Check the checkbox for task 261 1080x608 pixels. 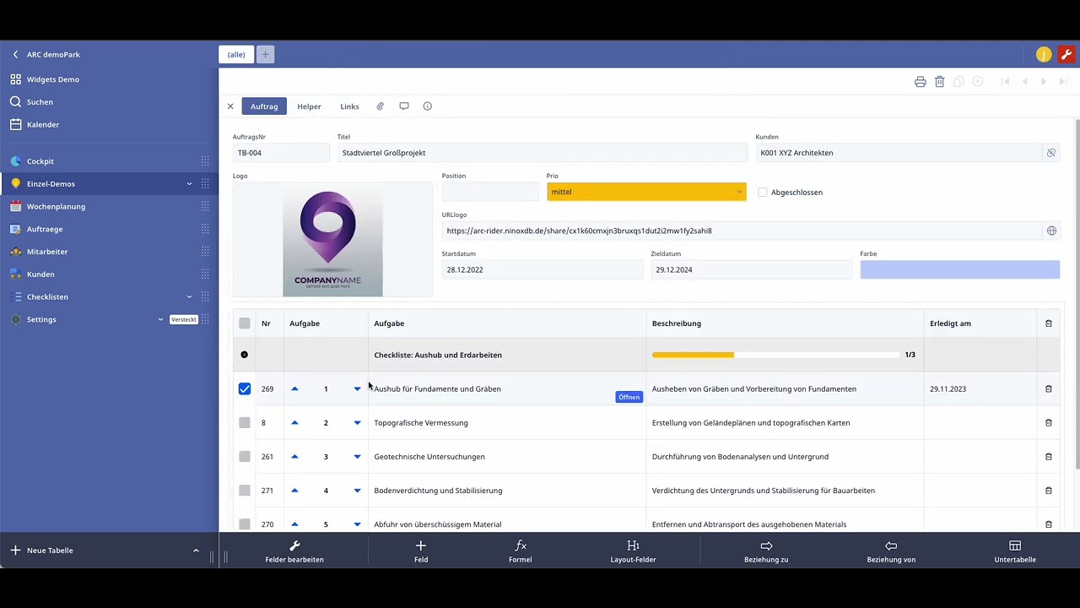(245, 457)
